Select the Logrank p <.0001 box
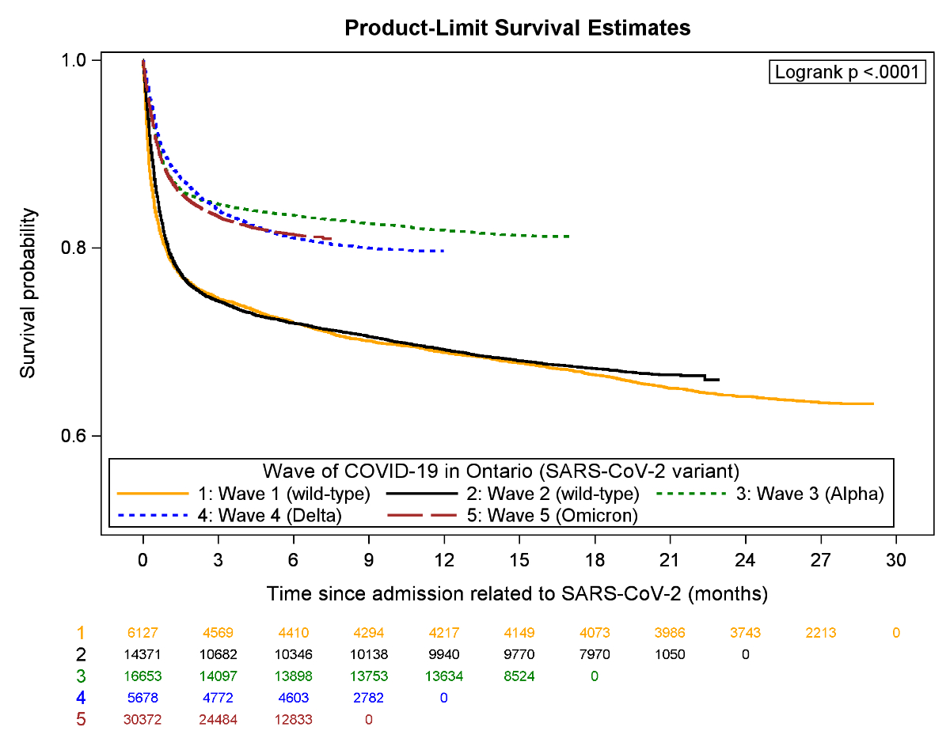This screenshot has height=746, width=950. [846, 72]
